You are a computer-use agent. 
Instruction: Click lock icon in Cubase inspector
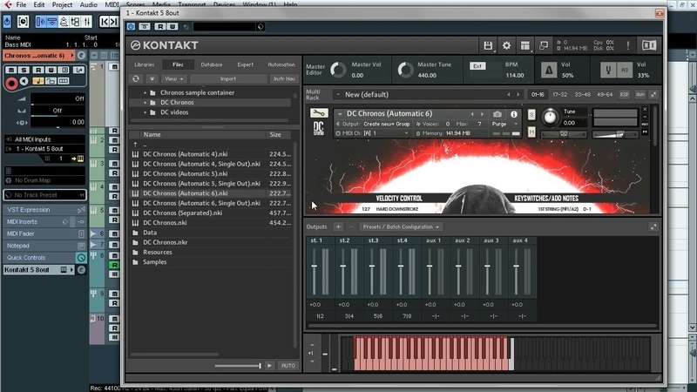(x=51, y=81)
